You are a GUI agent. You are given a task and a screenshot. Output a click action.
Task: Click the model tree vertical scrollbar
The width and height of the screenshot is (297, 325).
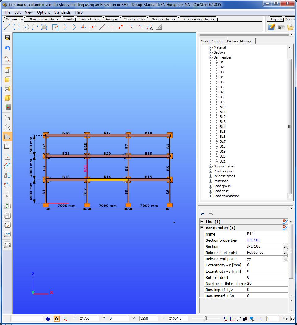(290, 126)
